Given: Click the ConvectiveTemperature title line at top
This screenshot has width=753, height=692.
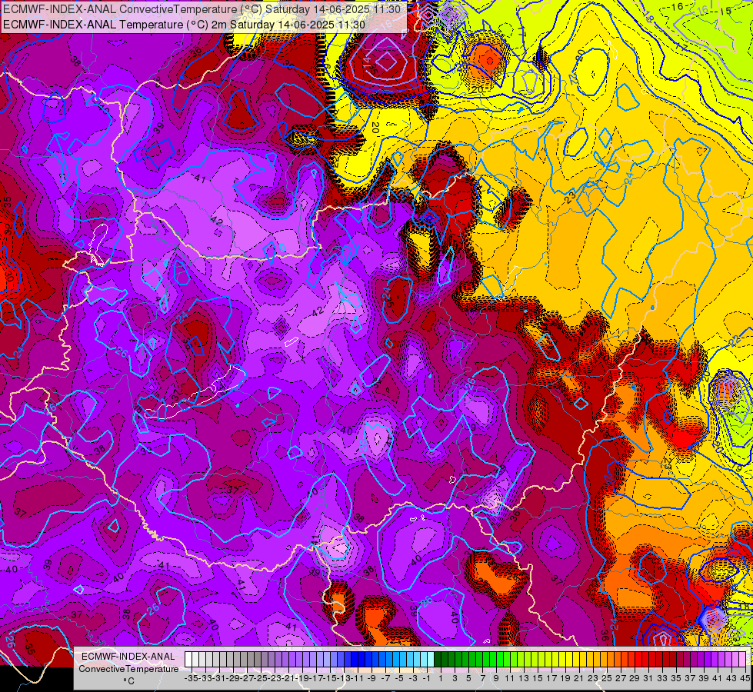Looking at the screenshot, I should point(202,9).
